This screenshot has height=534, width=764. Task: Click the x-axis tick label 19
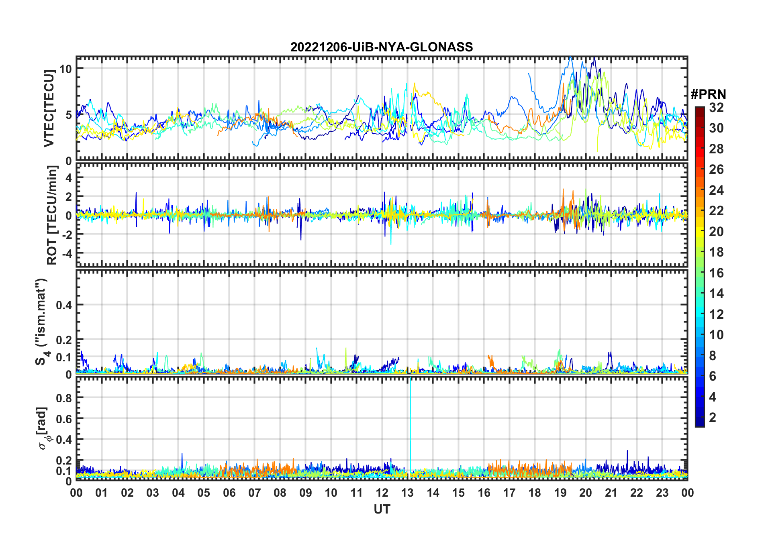tap(560, 493)
